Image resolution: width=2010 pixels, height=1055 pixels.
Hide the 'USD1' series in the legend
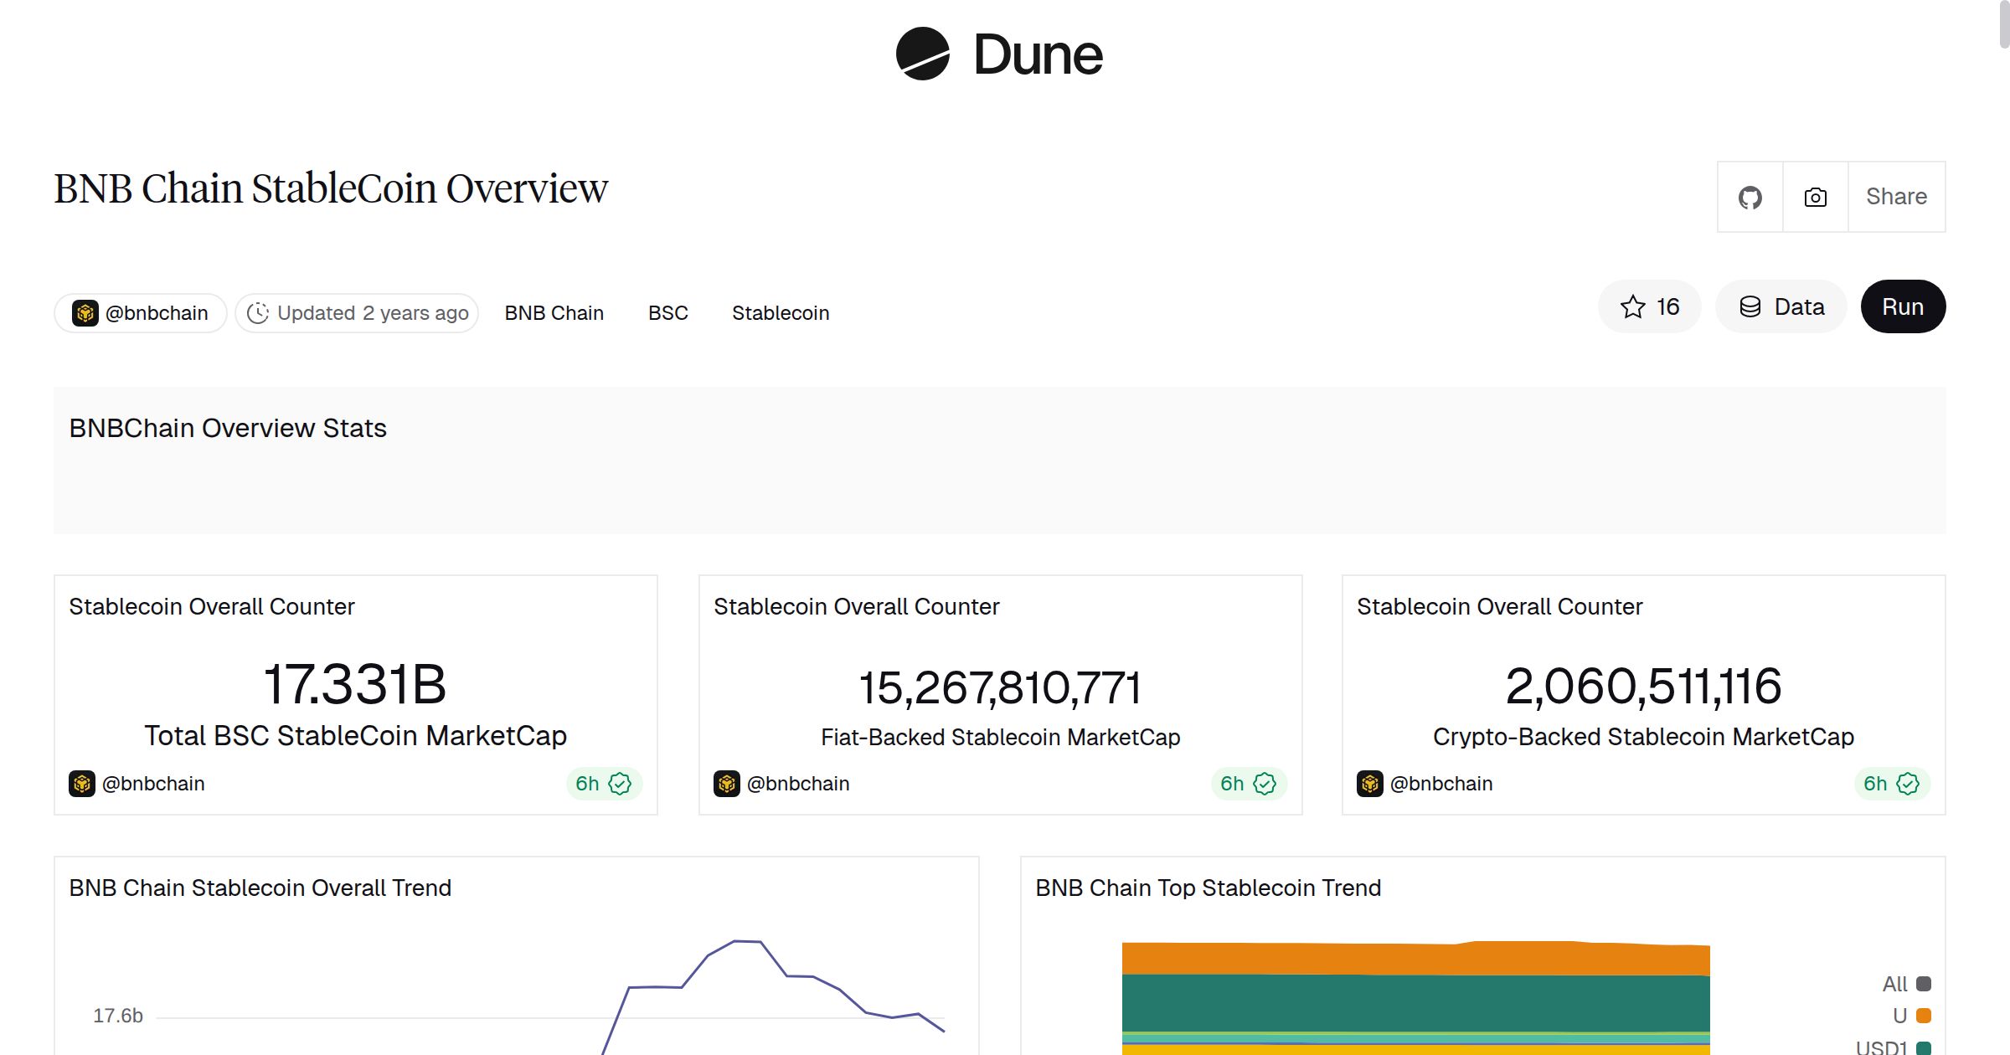(1884, 1047)
